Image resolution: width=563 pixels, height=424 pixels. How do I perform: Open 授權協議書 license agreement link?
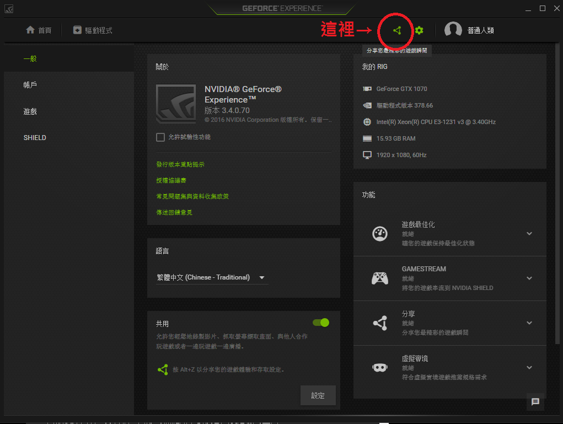click(171, 181)
